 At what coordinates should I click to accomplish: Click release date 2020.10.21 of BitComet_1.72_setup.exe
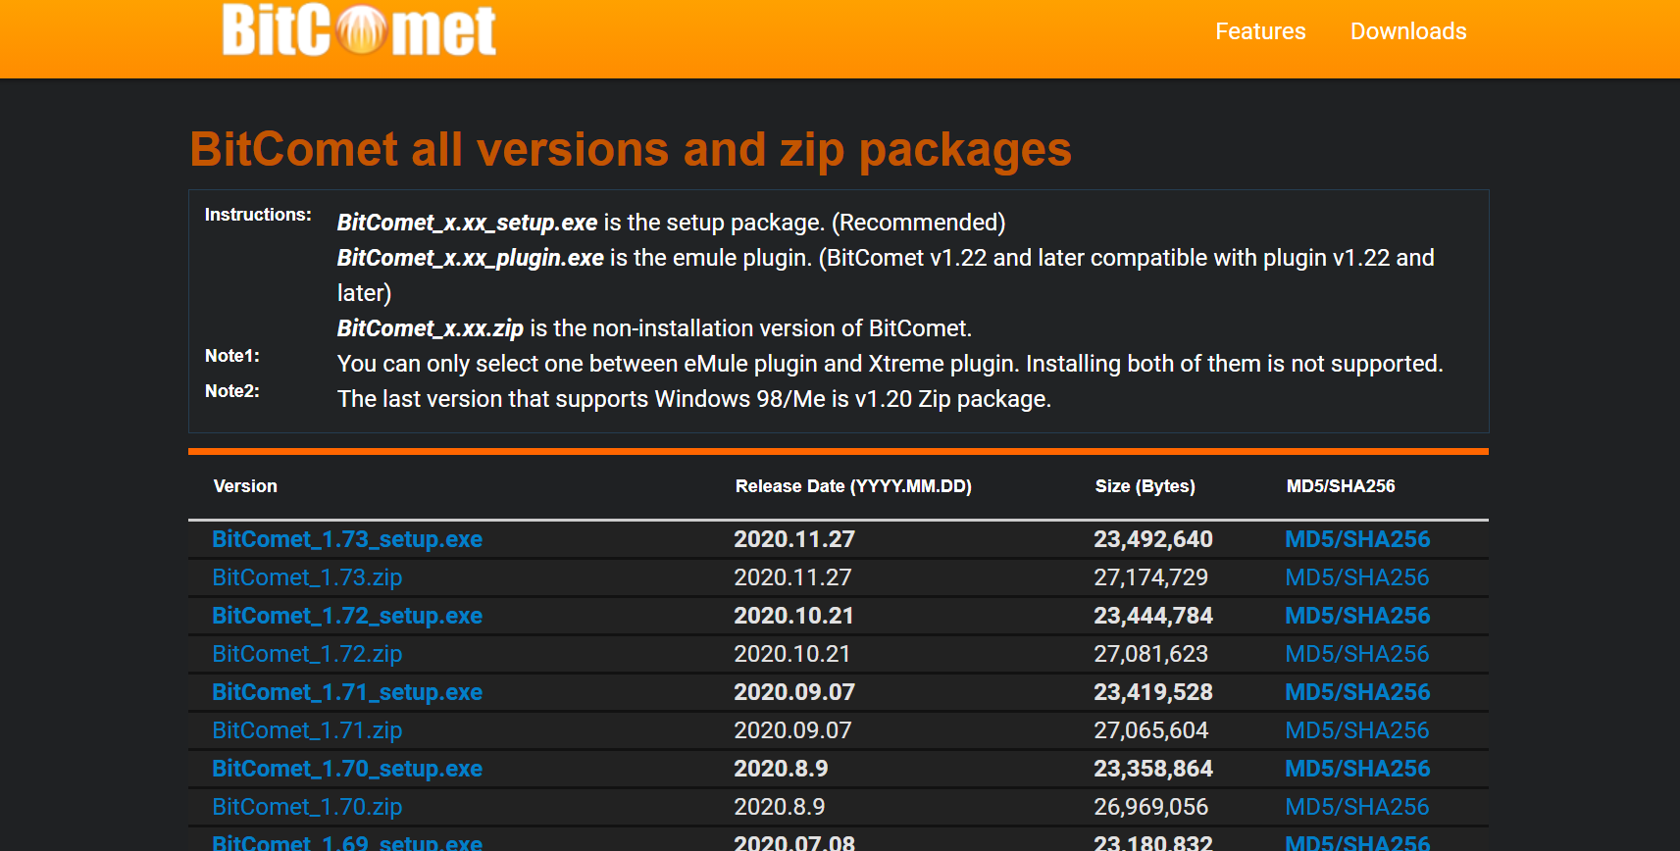click(x=793, y=616)
